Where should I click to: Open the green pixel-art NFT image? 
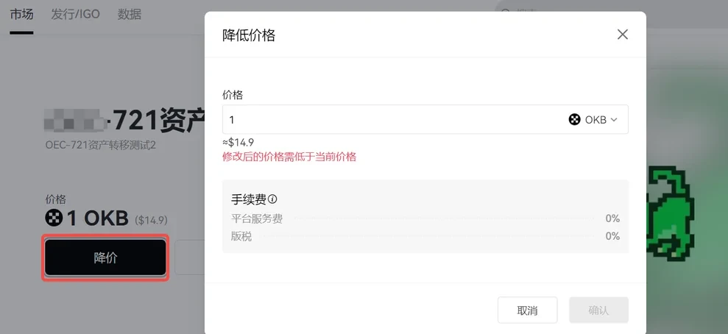coord(668,213)
